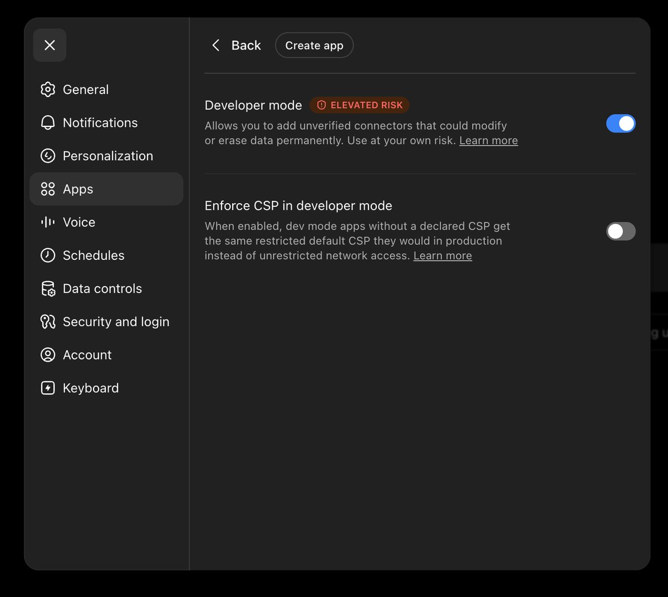
Task: Click the Enforce CSP in developer mode heading
Action: point(298,206)
